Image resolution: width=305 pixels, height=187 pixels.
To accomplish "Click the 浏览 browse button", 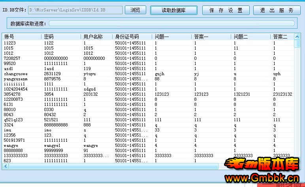I will (x=136, y=10).
